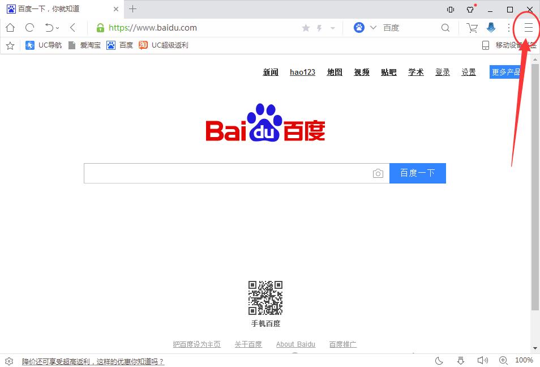The height and width of the screenshot is (367, 540).
Task: Expand the search engine selector chevron
Action: (373, 28)
